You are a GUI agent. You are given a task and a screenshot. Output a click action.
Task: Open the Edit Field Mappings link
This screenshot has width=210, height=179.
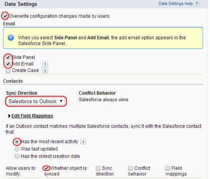(x=32, y=116)
